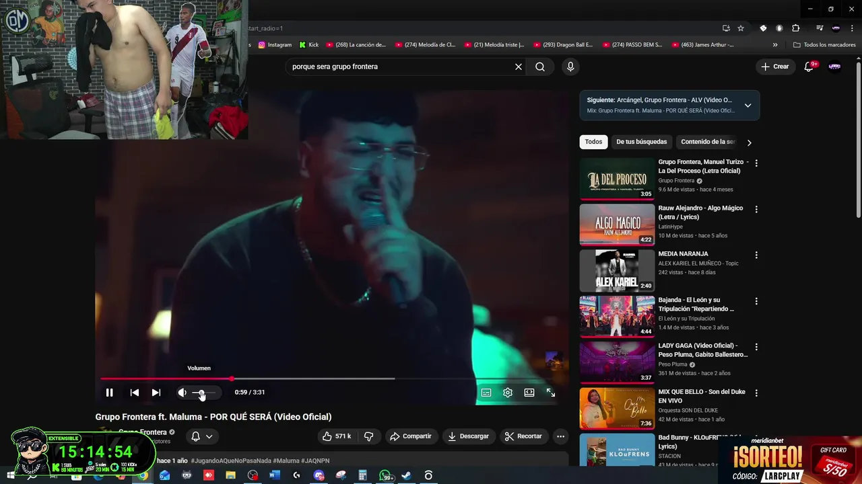Open options for La Del Proceso video
The image size is (862, 484).
(756, 163)
